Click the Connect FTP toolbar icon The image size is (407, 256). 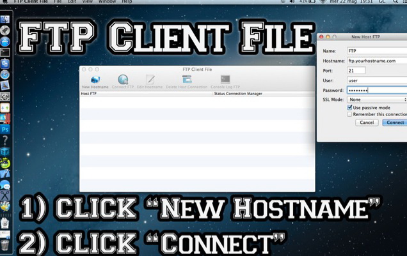(x=123, y=79)
